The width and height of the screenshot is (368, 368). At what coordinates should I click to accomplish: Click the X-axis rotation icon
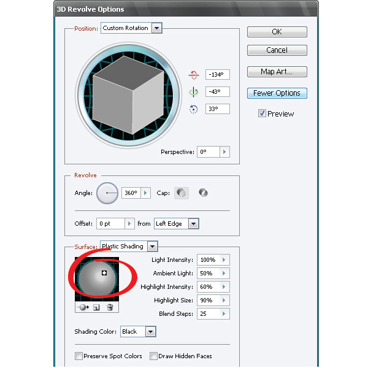click(194, 75)
